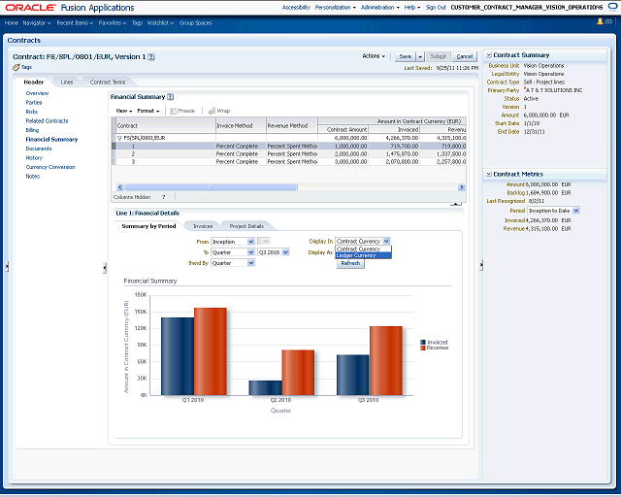Open the Parties link
This screenshot has height=497, width=621.
click(x=34, y=103)
